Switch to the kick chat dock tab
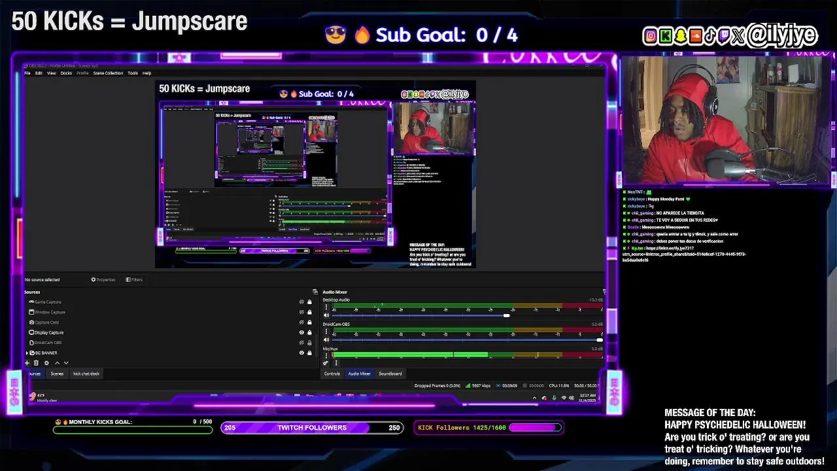Viewport: 837px width, 471px height. point(86,374)
